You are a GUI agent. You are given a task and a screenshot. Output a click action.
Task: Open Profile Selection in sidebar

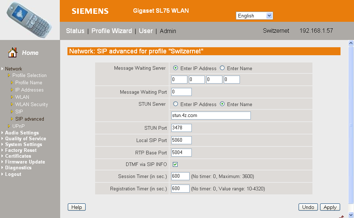[30, 75]
